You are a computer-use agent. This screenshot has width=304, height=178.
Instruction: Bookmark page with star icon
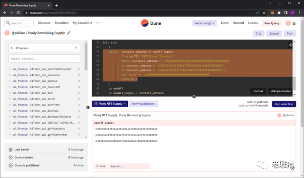point(264,13)
